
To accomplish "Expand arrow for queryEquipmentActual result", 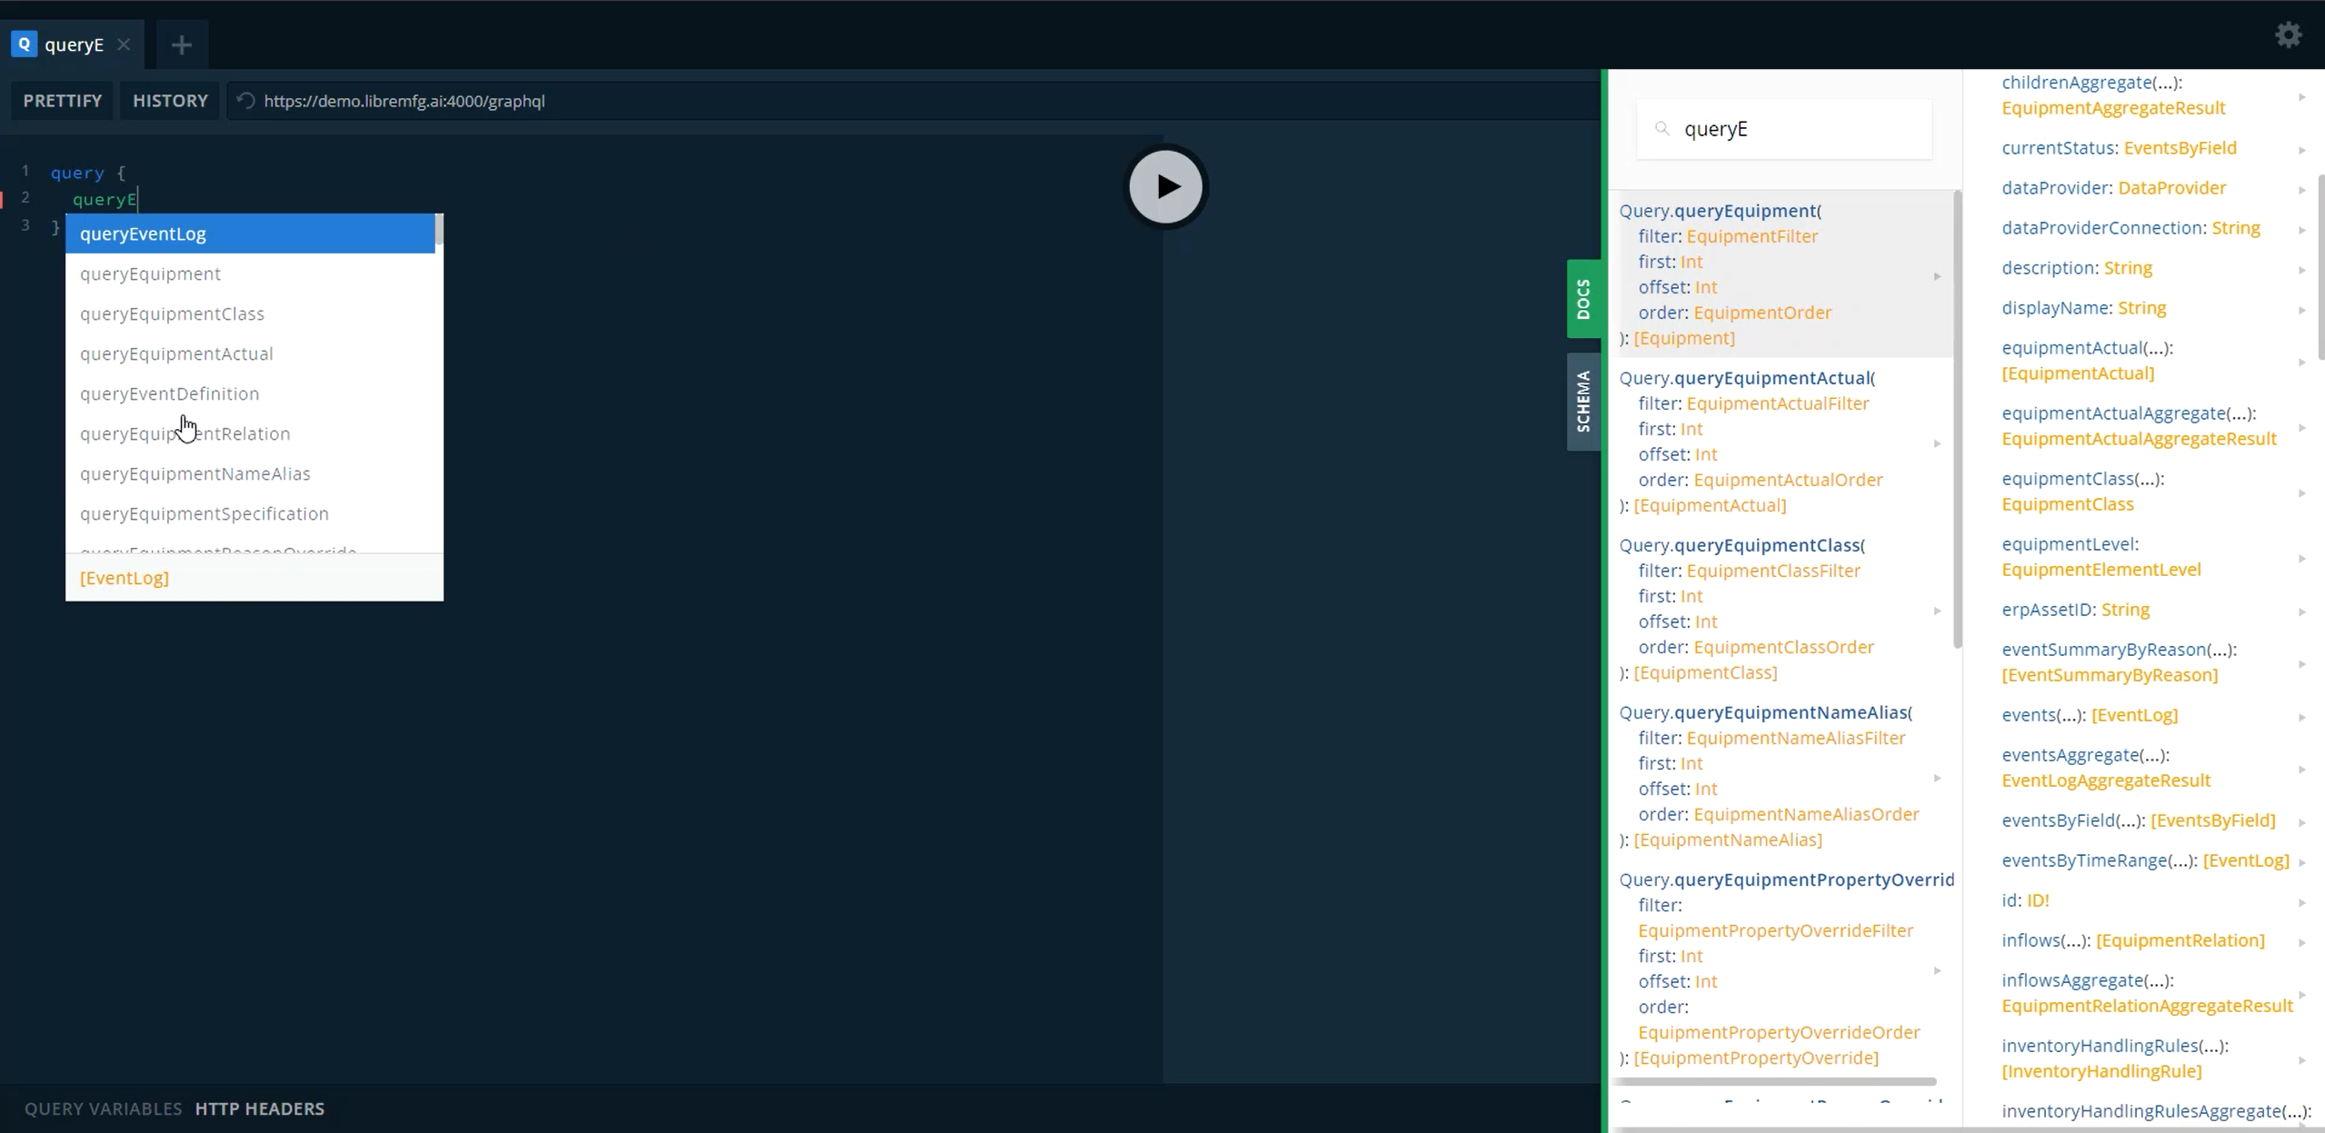I will (1937, 442).
